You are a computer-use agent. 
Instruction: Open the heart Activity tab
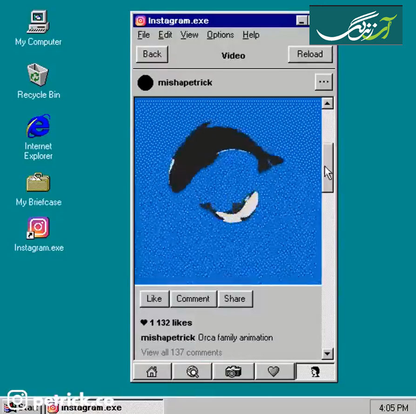pyautogui.click(x=274, y=372)
